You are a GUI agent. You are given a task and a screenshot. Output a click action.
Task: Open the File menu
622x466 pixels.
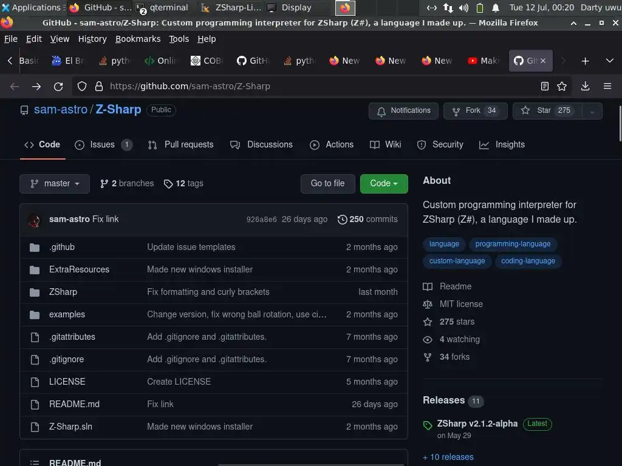point(11,39)
